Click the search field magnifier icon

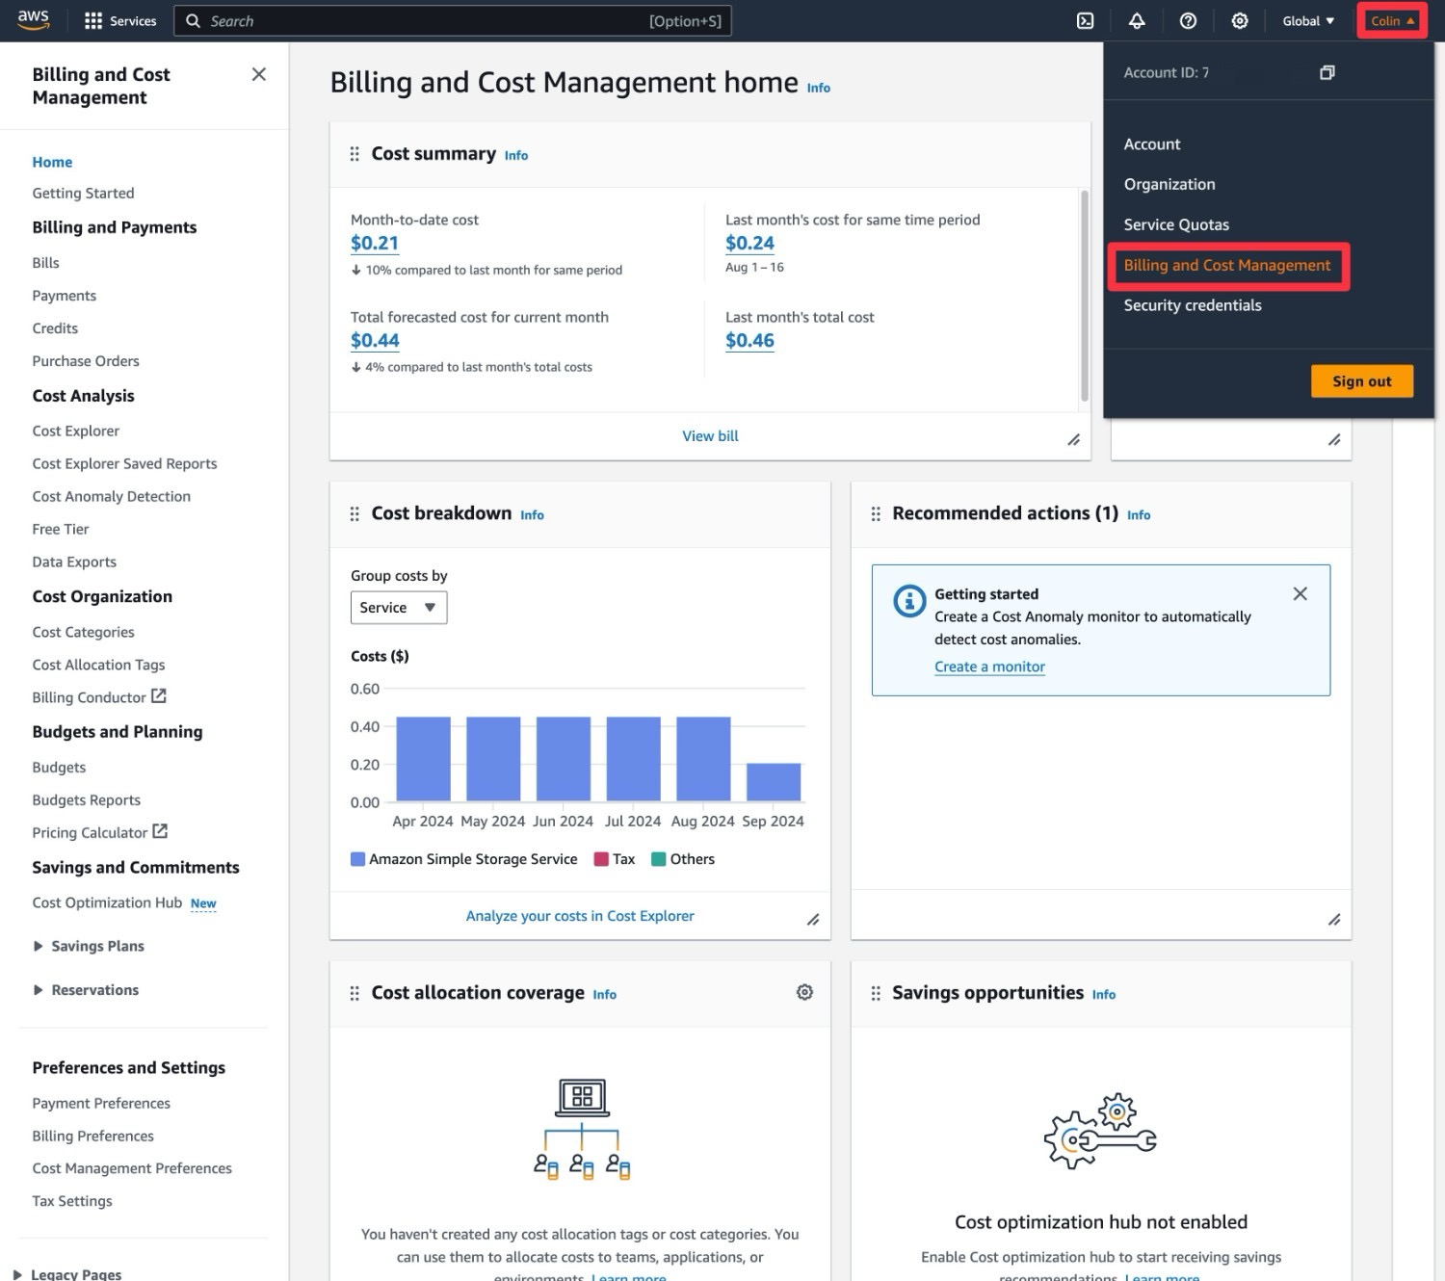[193, 21]
